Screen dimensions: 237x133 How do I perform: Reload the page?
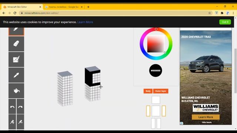(x=15, y=13)
